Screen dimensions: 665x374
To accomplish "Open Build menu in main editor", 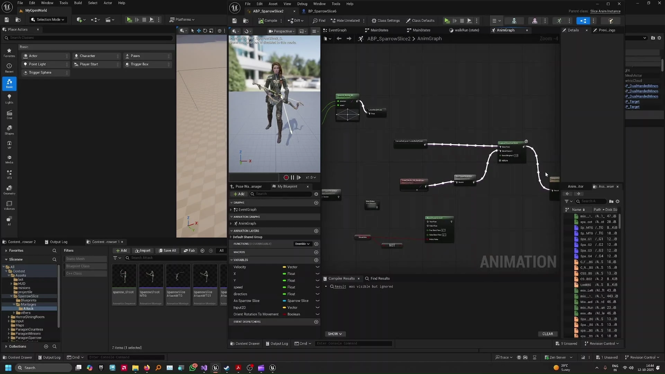I will tap(78, 3).
